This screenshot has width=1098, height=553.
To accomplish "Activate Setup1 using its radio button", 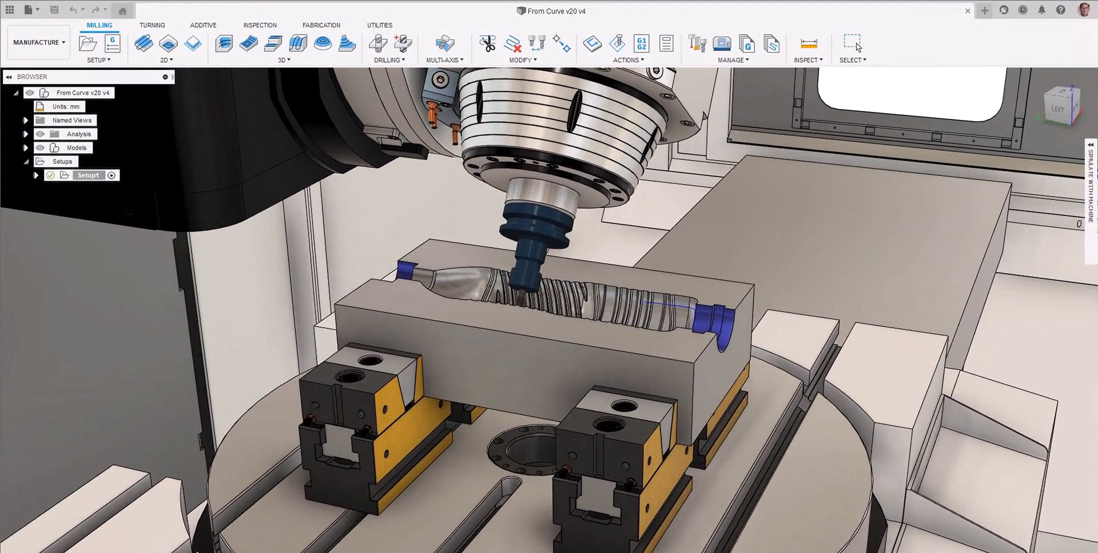I will point(112,175).
